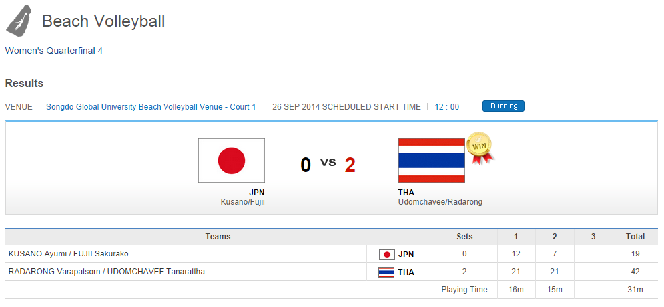Select the Total column header
This screenshot has height=307, width=664.
point(635,237)
